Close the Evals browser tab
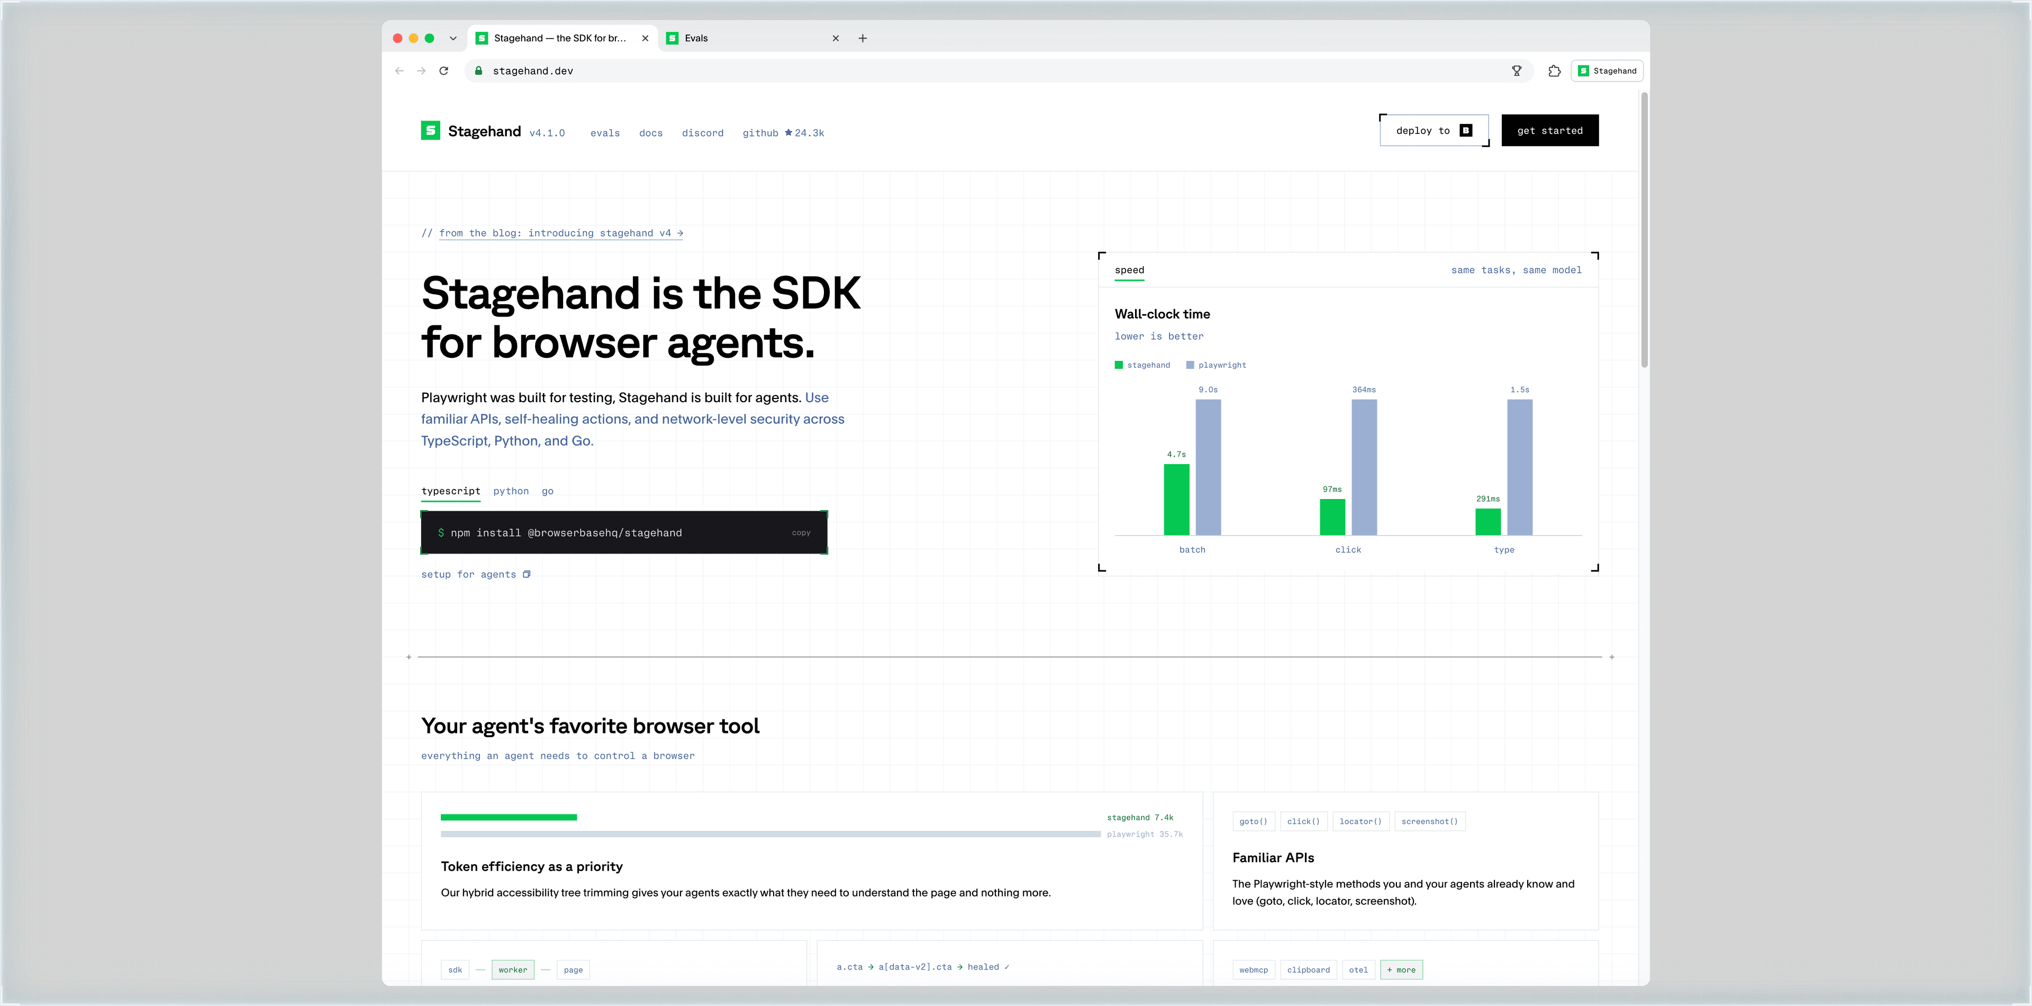This screenshot has width=2032, height=1006. tap(836, 38)
